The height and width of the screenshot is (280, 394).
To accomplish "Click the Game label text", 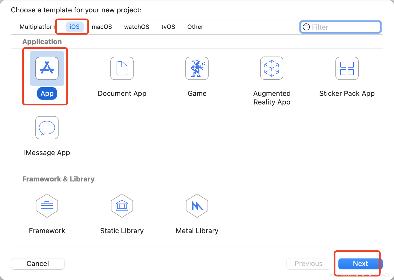I will (197, 93).
